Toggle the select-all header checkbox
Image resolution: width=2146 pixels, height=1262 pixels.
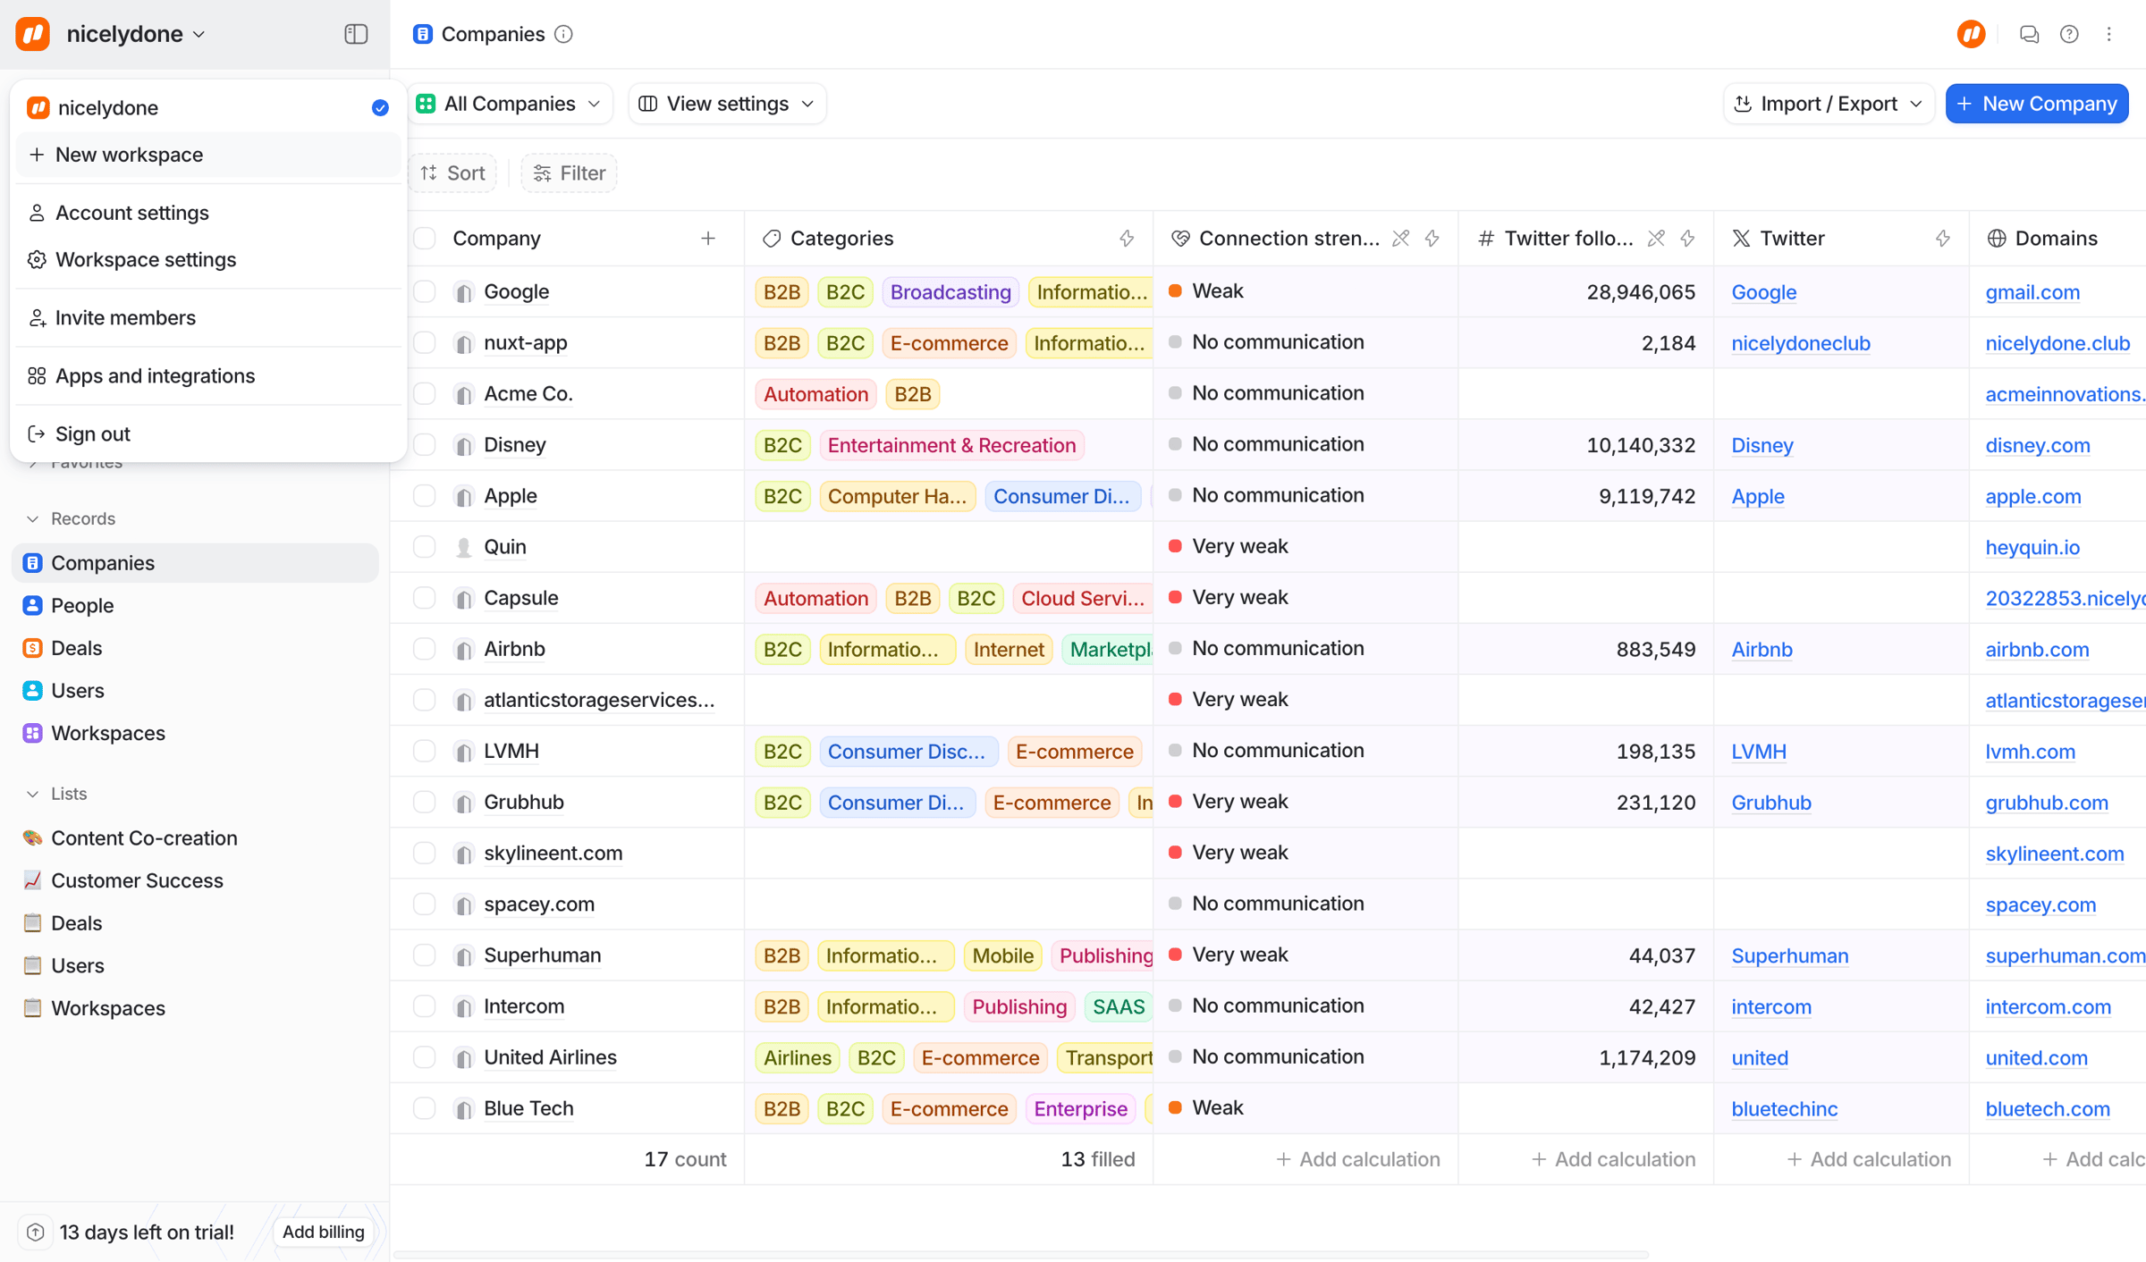tap(425, 239)
